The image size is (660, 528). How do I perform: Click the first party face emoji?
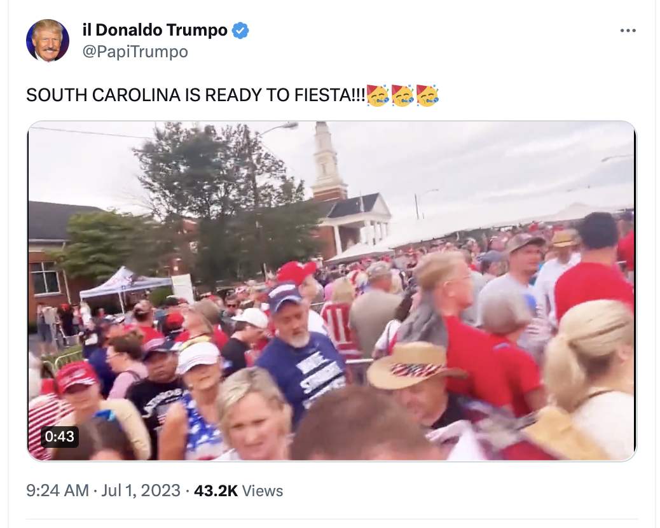378,95
